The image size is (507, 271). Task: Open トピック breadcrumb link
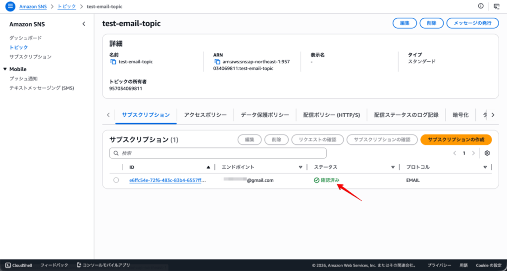(x=67, y=6)
